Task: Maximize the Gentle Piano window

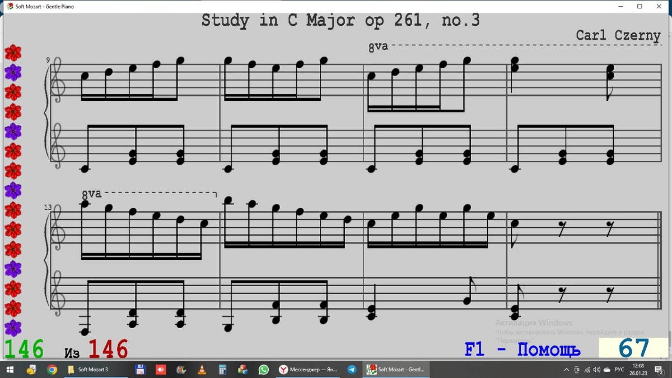Action: (640, 7)
